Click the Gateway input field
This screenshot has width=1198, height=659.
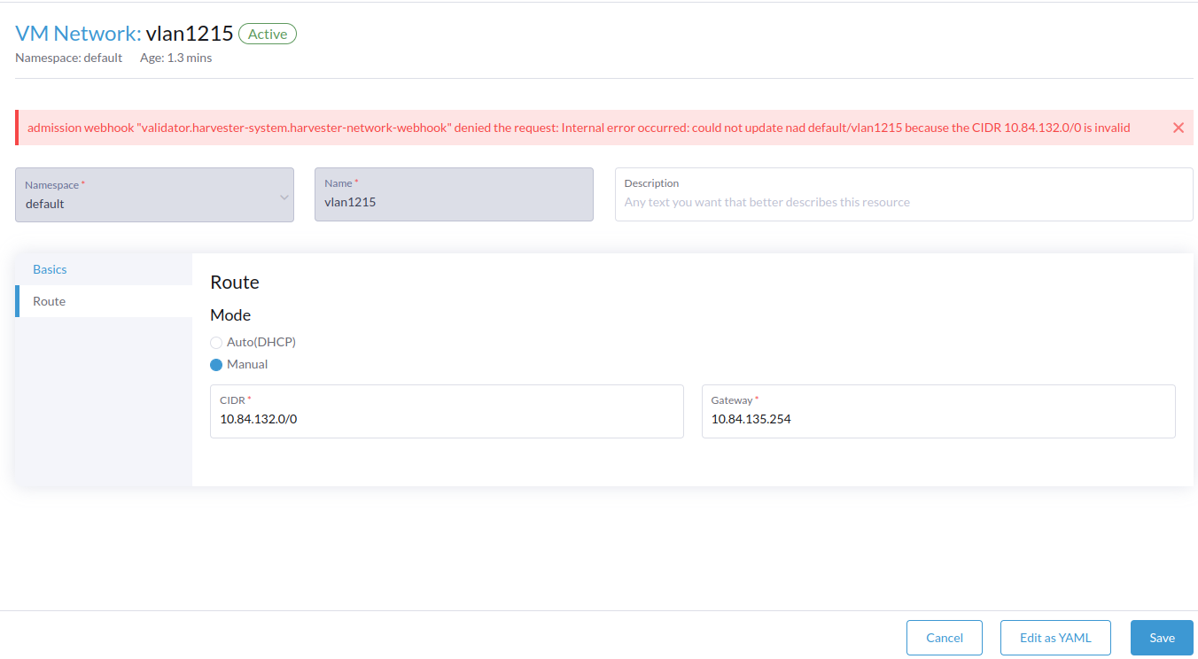938,417
